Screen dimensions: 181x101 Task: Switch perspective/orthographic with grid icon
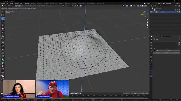pos(147,28)
